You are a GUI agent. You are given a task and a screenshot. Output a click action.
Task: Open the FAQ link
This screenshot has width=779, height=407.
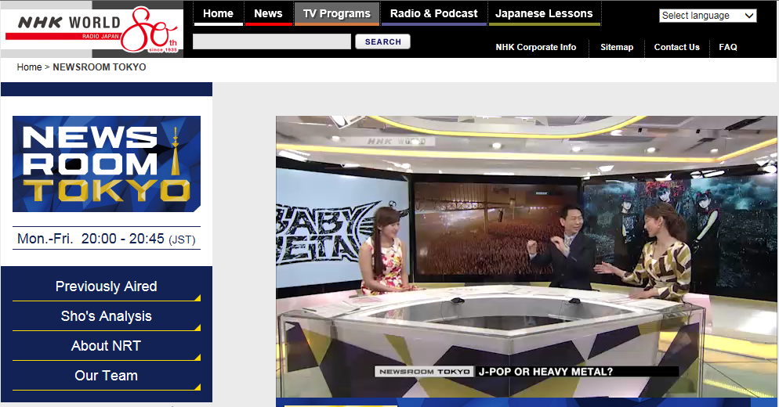pos(728,47)
